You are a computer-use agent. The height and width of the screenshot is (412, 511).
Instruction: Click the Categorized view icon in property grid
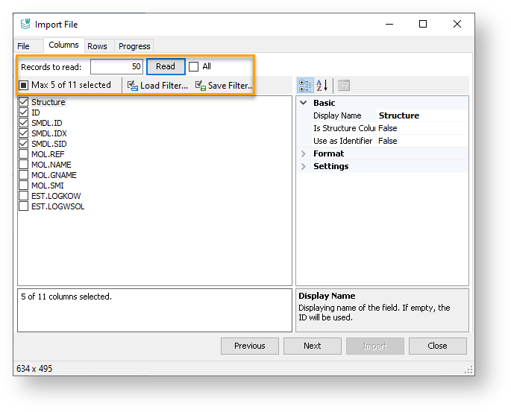point(305,86)
